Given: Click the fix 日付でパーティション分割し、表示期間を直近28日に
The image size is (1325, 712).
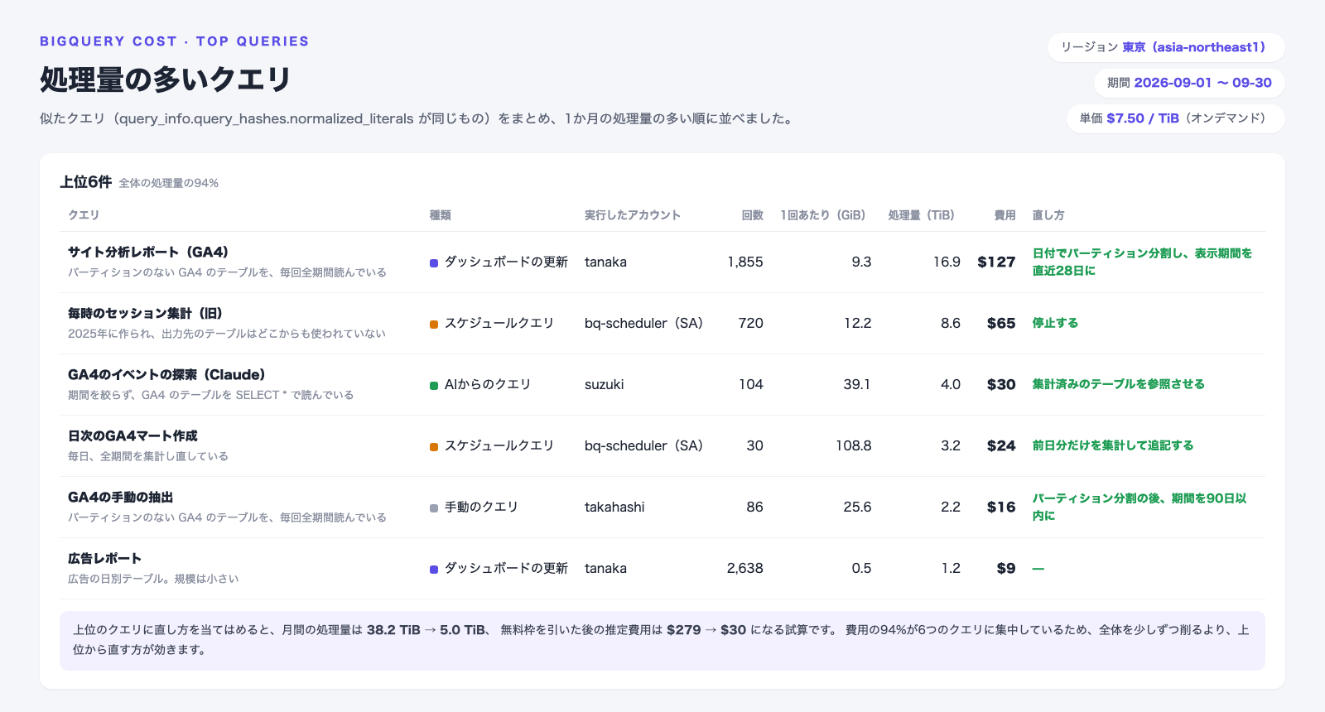Looking at the screenshot, I should coord(1143,262).
